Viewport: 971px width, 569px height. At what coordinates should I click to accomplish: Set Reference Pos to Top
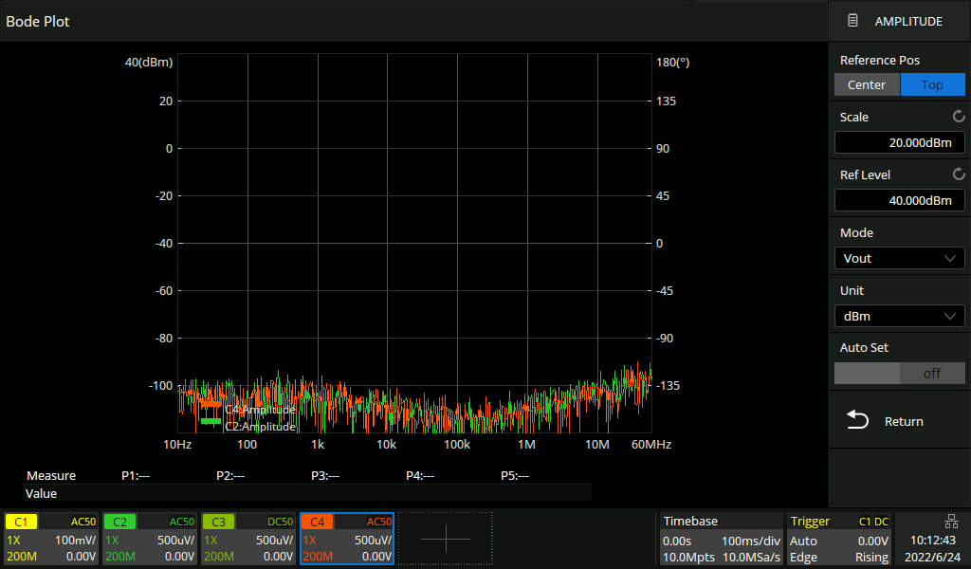(x=932, y=84)
